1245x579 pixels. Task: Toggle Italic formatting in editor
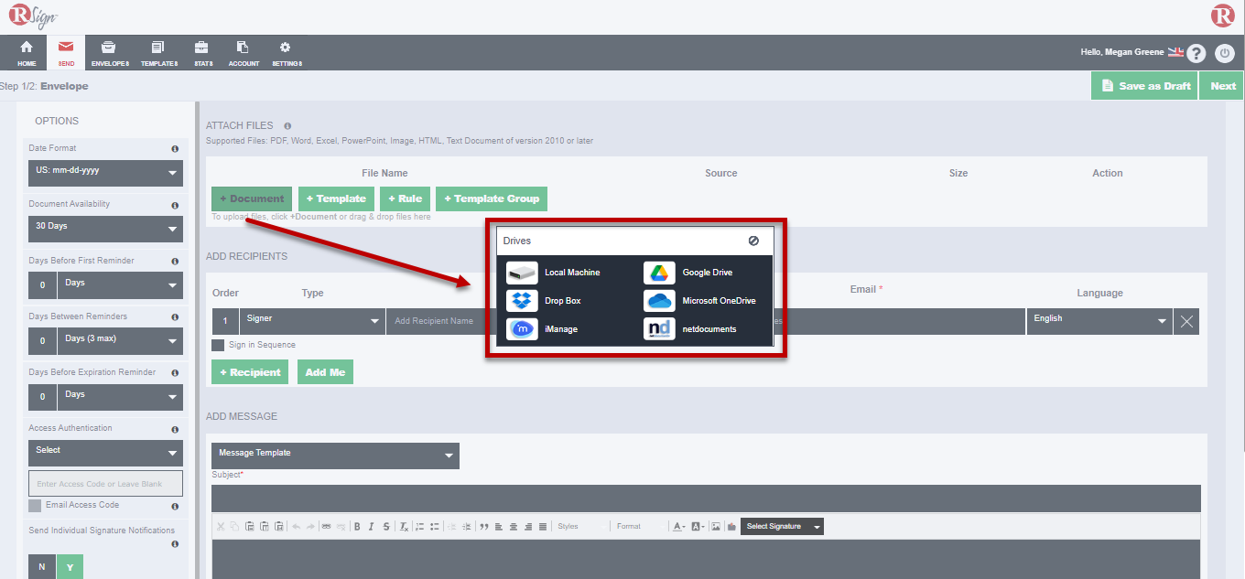(371, 526)
